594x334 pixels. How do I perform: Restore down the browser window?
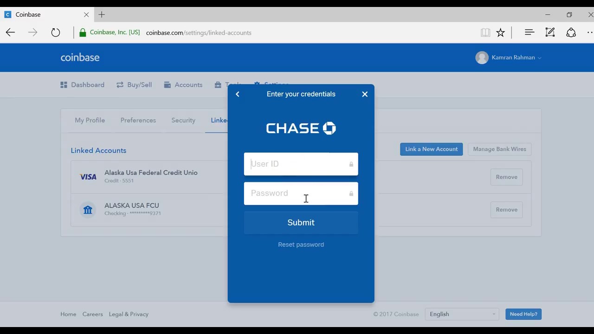pyautogui.click(x=569, y=14)
